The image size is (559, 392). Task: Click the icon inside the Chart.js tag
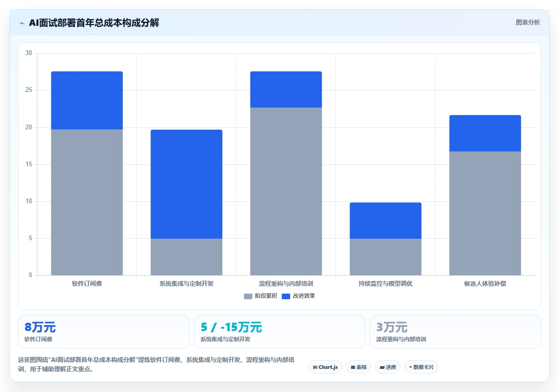[x=315, y=368]
